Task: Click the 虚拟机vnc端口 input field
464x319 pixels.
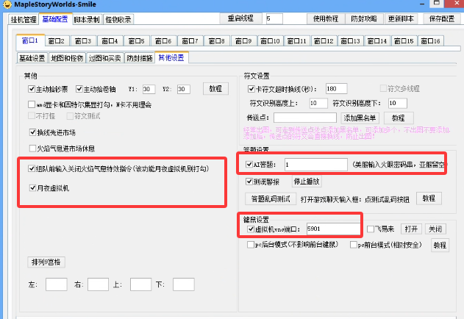Action: click(334, 229)
